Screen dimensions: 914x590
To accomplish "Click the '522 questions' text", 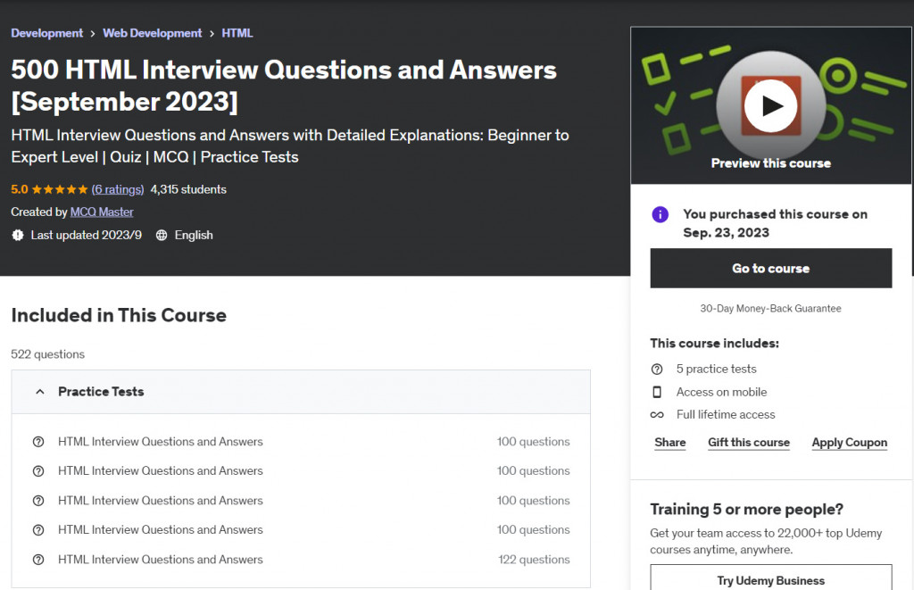I will pos(48,354).
